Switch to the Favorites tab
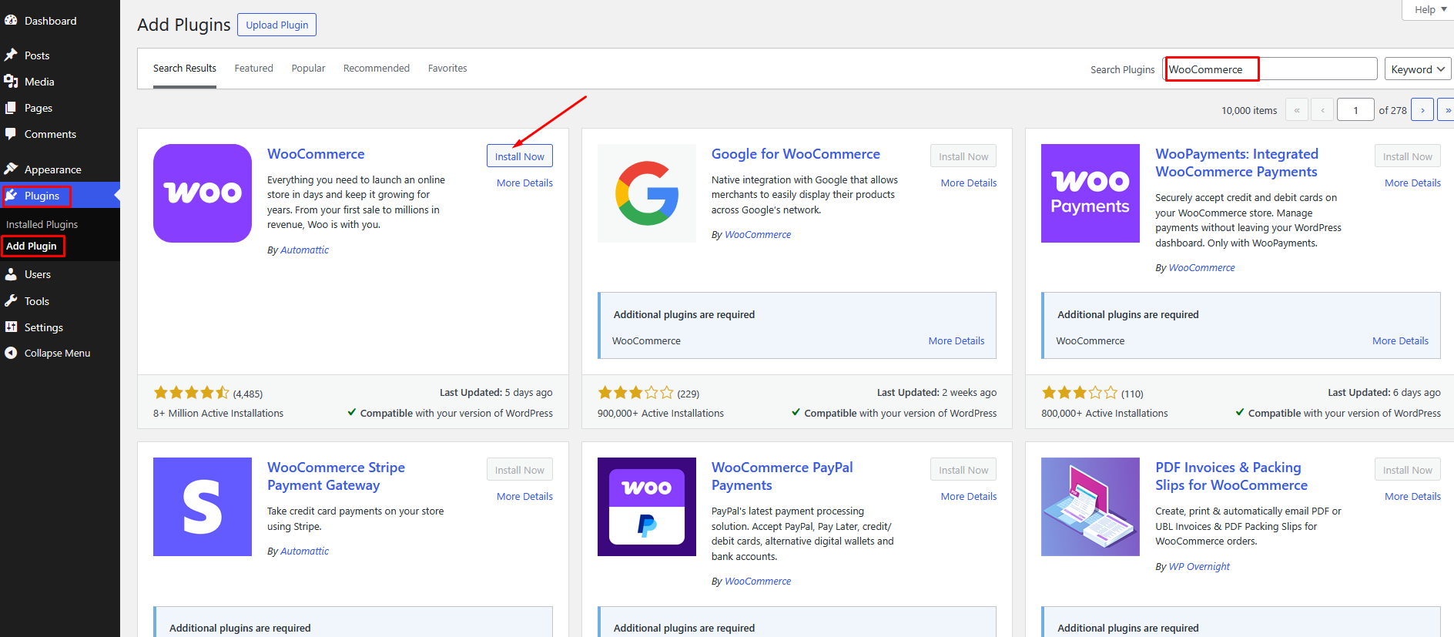The image size is (1454, 637). pos(447,69)
